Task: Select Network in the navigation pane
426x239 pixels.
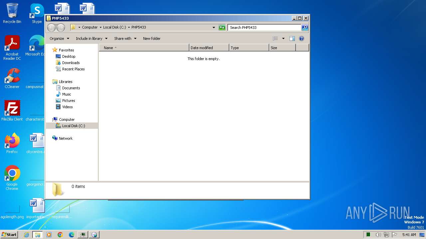Action: 66,138
